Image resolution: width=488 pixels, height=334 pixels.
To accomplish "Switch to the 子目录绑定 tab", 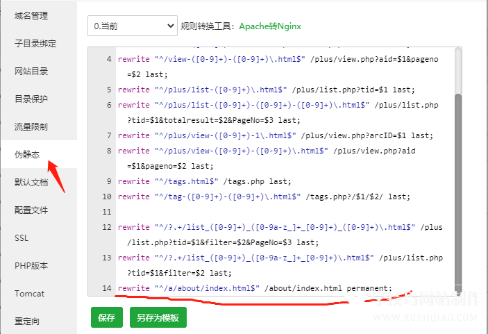I will 35,43.
